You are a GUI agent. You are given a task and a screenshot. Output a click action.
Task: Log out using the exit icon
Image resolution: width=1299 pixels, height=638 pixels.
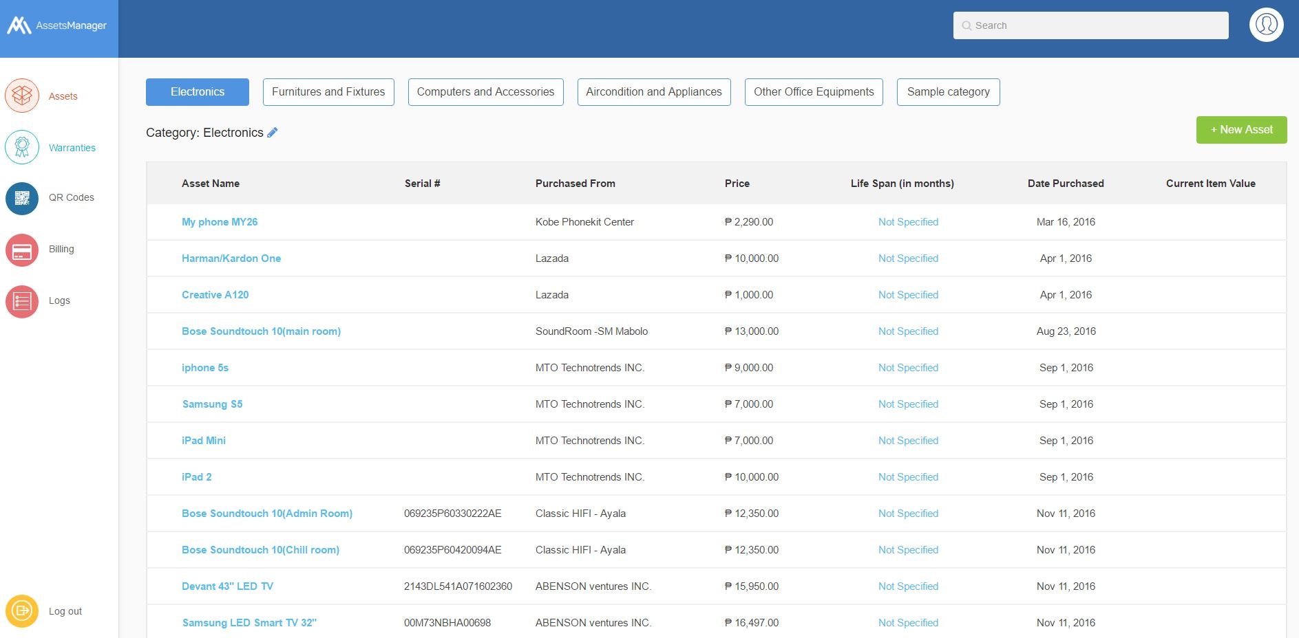click(24, 610)
